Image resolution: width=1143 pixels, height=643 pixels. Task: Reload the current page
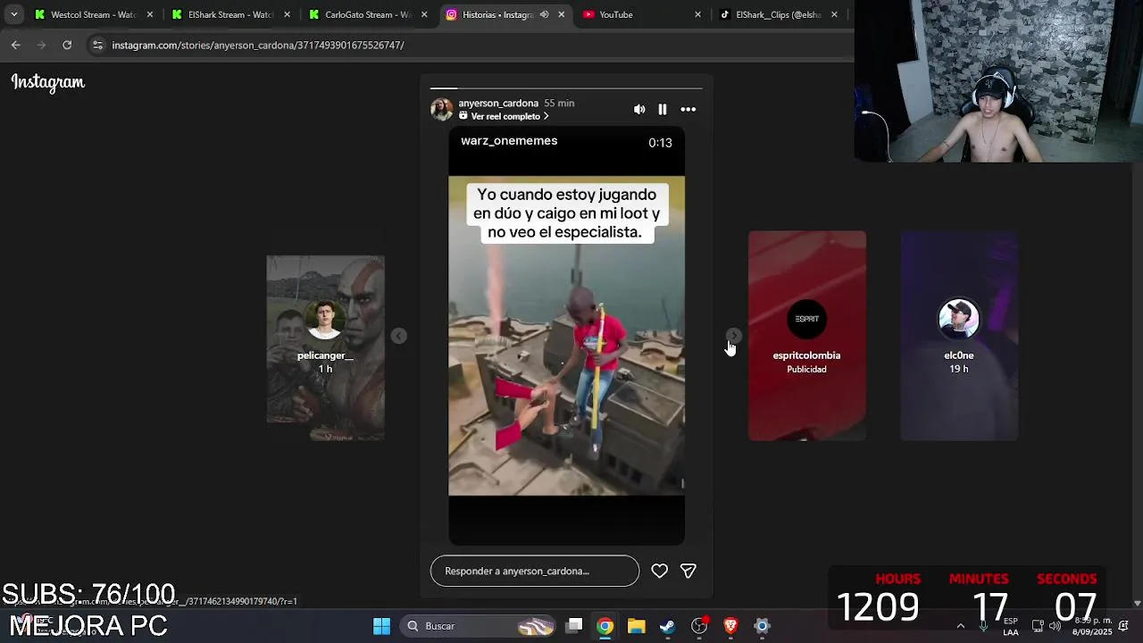tap(67, 45)
